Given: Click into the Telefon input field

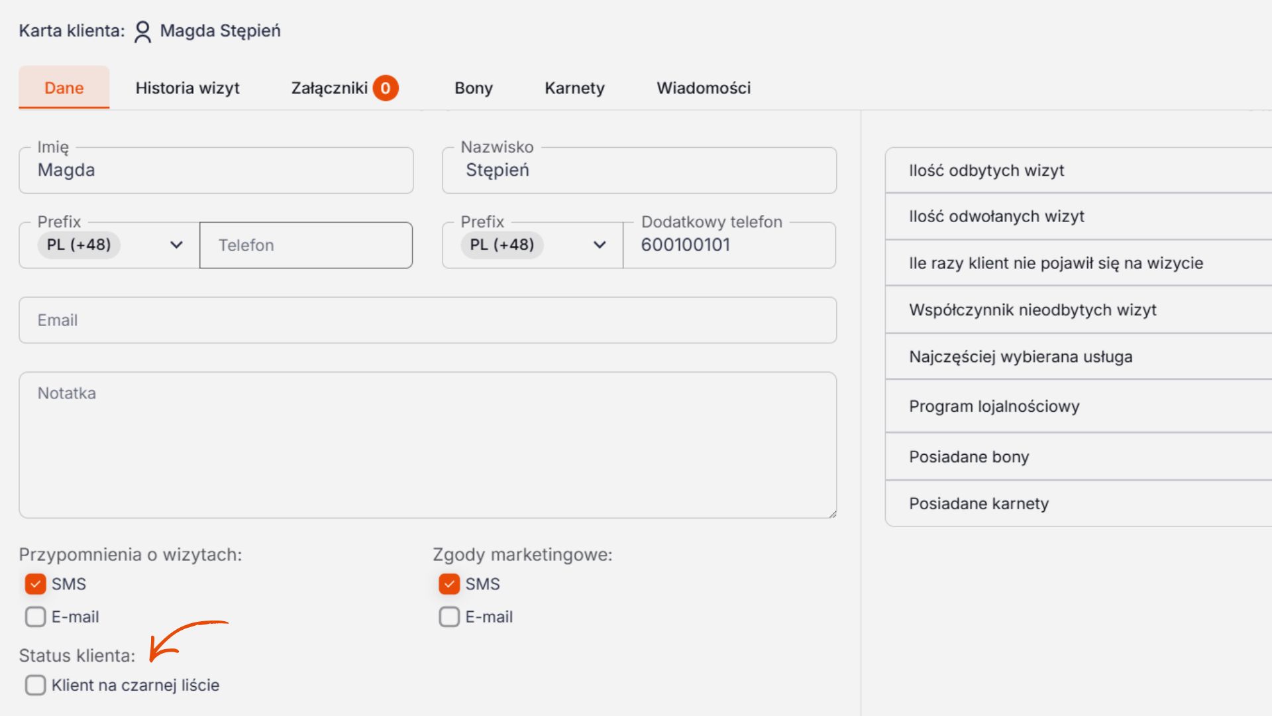Looking at the screenshot, I should pyautogui.click(x=306, y=245).
